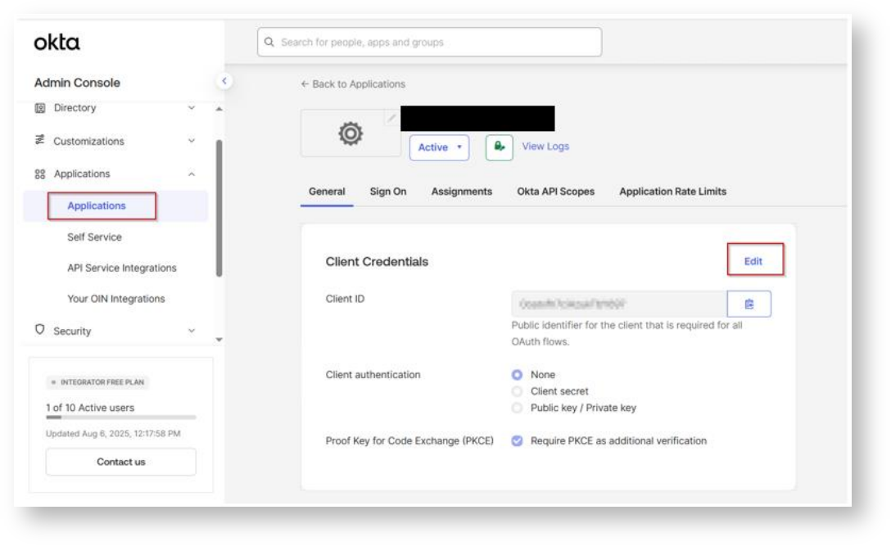Collapse the sidebar with the chevron button
Screen dimensions: 891x546
pyautogui.click(x=224, y=81)
